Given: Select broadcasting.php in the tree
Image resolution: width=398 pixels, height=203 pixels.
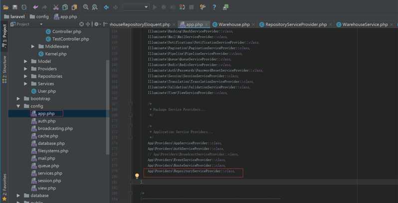Looking at the screenshot, I should pyautogui.click(x=52, y=128).
